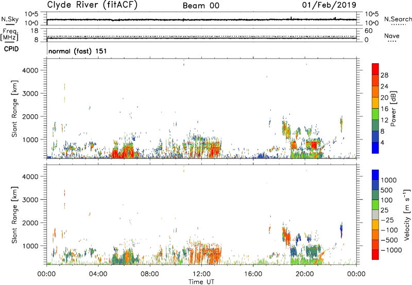
Task: Click the "04:00" time tick label
Action: [98, 274]
